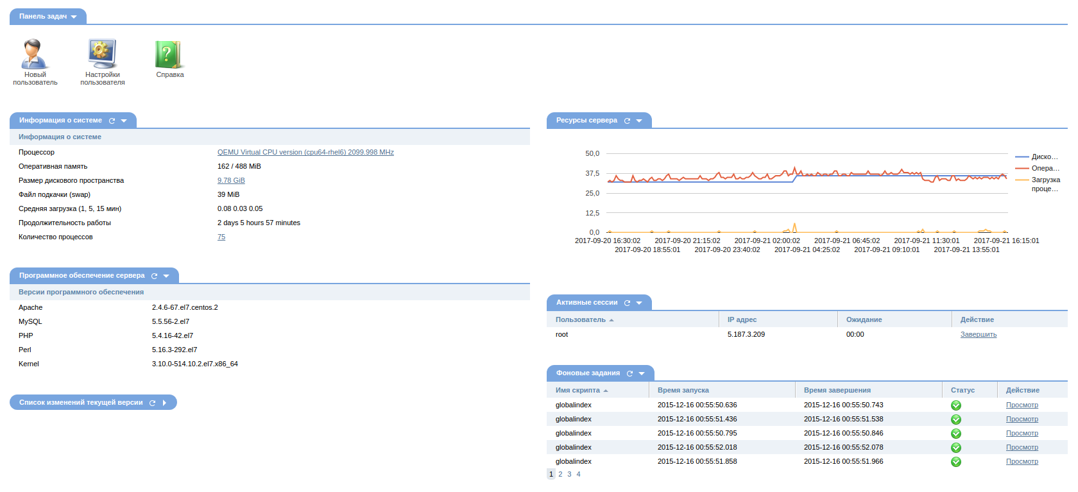
Task: Sort by Ожидание column header
Action: pos(864,319)
